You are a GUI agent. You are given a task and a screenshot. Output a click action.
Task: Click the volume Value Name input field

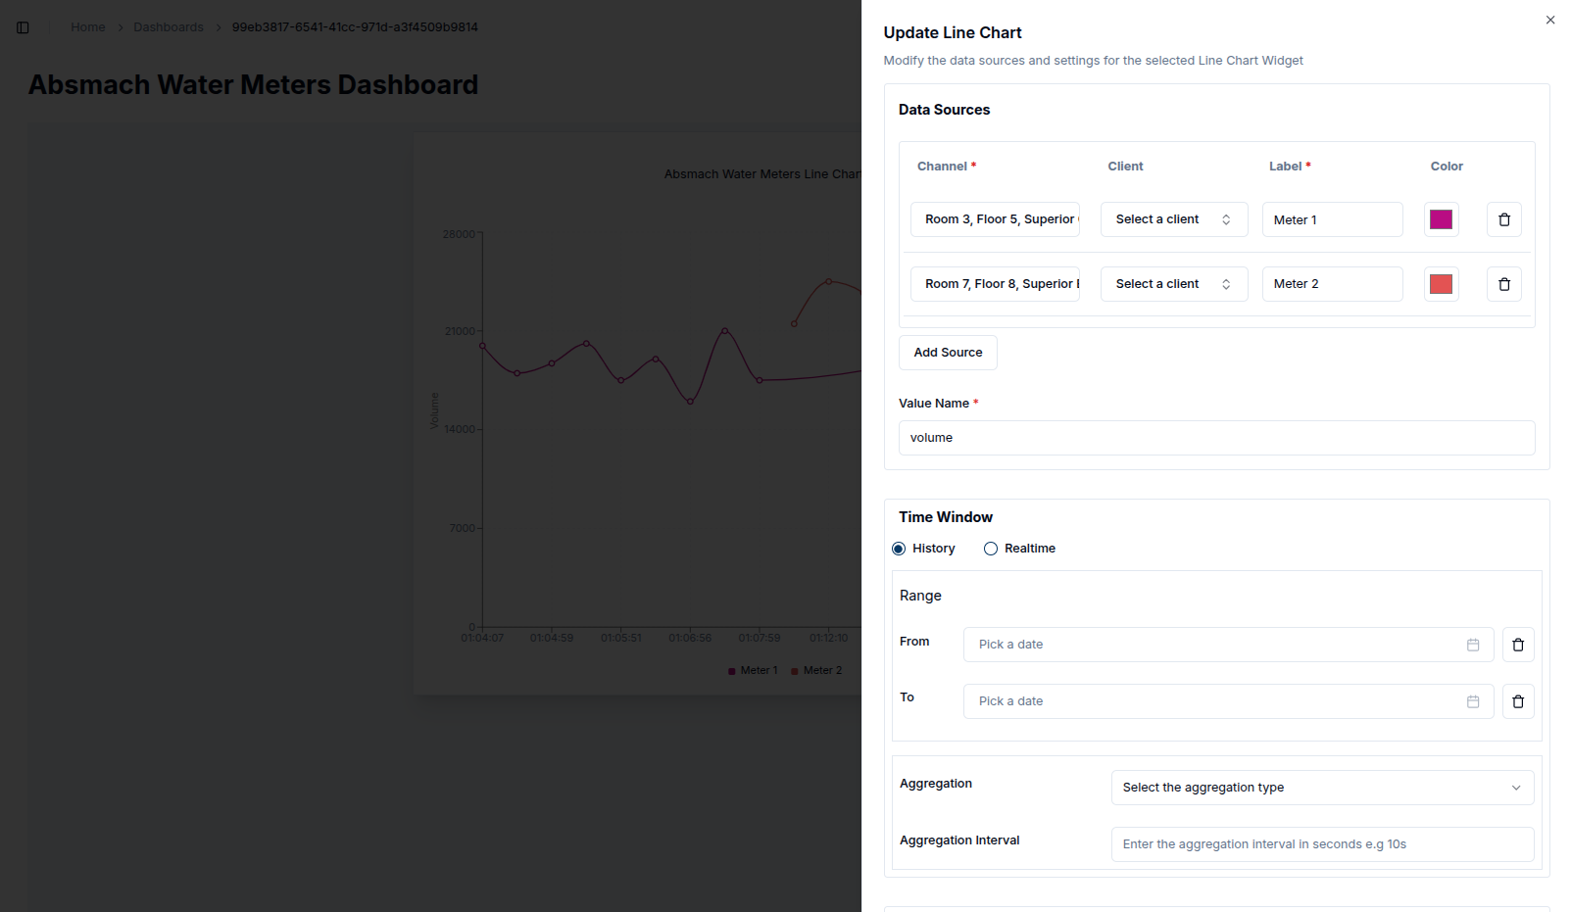coord(1216,438)
